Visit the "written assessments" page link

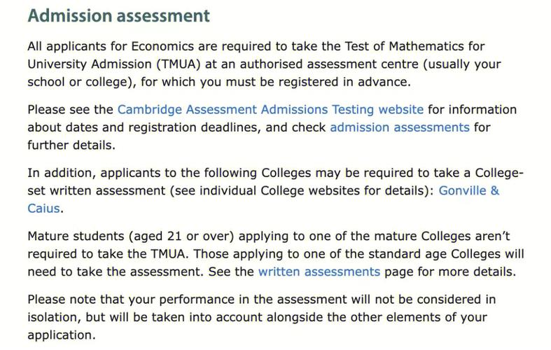[319, 271]
